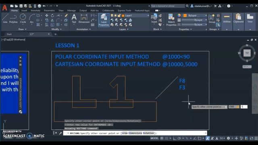The image size is (258, 145).
Task: Toggle drawing grid display in status bar
Action: (162, 138)
